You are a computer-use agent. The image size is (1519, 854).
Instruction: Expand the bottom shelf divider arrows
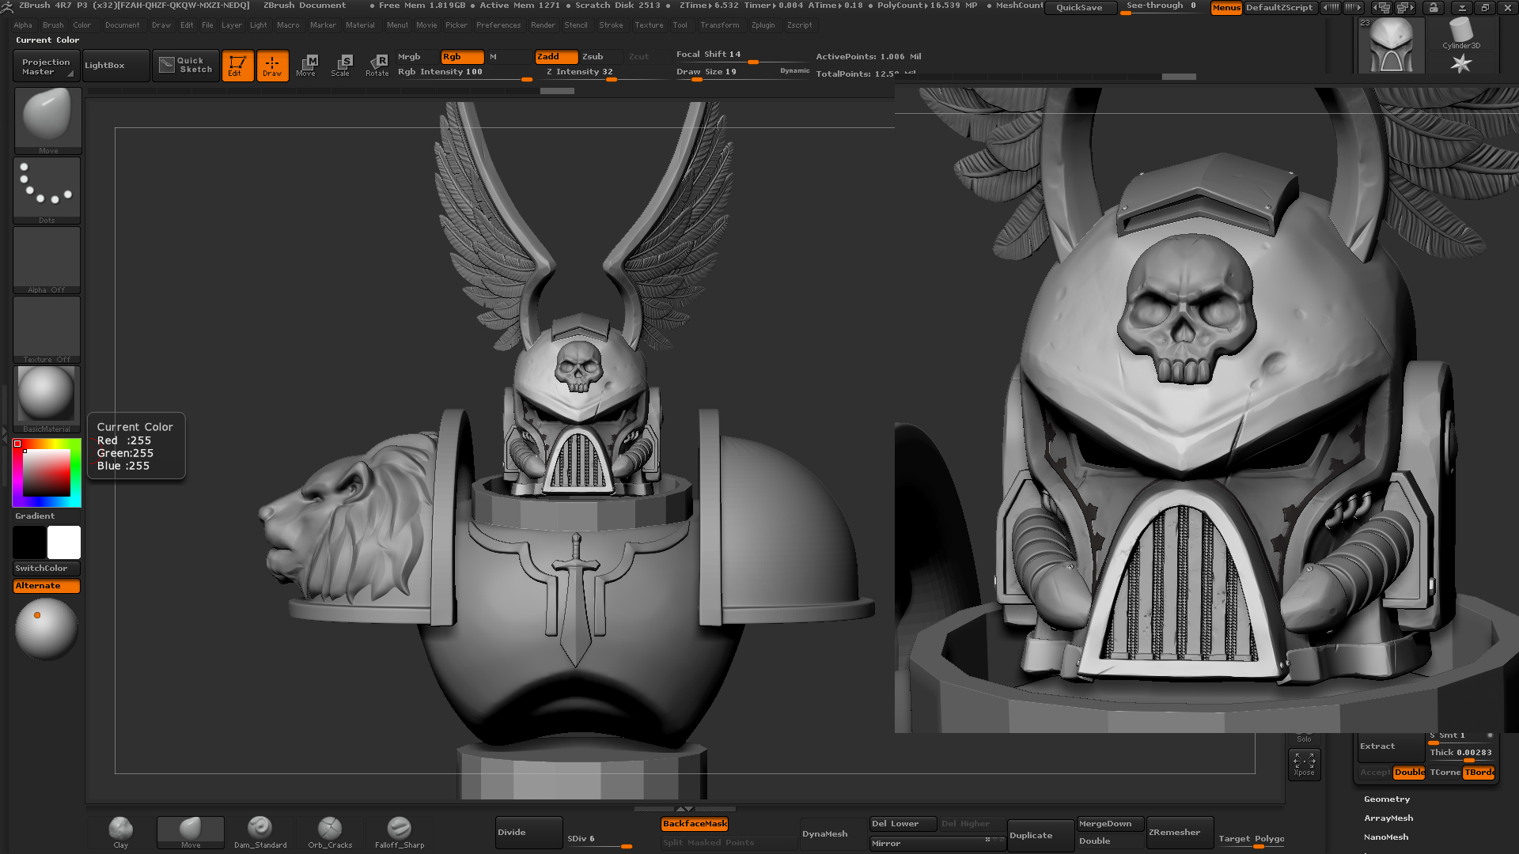(684, 809)
